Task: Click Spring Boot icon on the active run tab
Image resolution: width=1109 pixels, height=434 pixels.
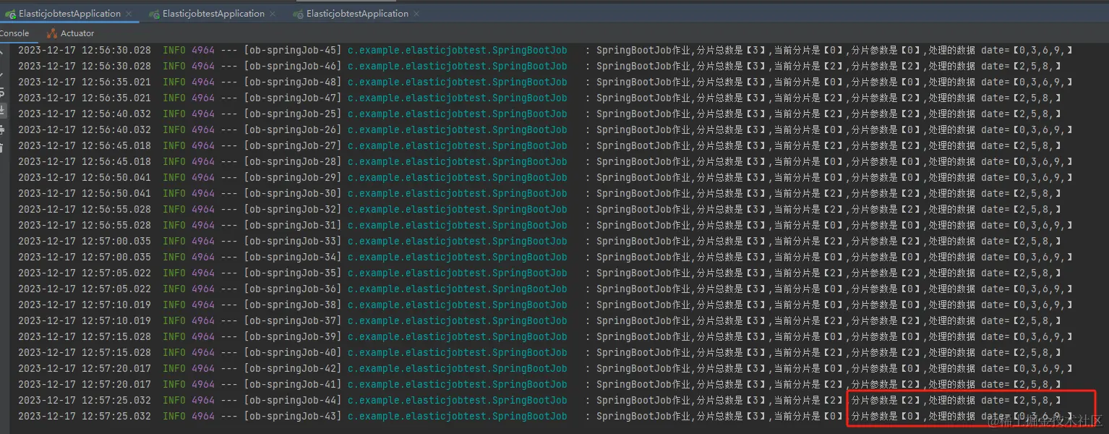Action: coord(10,14)
